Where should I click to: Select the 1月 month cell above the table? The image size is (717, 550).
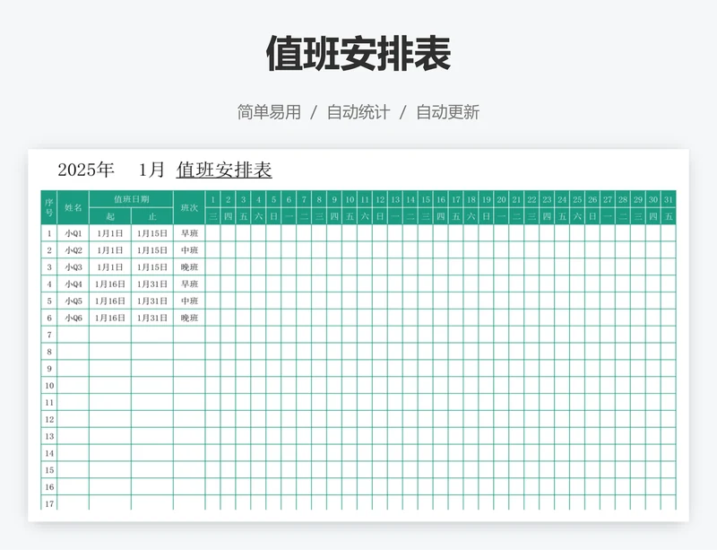click(x=151, y=170)
